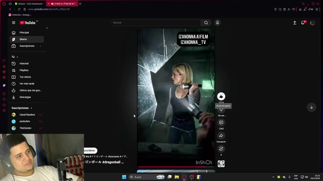
Task: Open the Opera easy setup sliders
Action: (x=317, y=9)
